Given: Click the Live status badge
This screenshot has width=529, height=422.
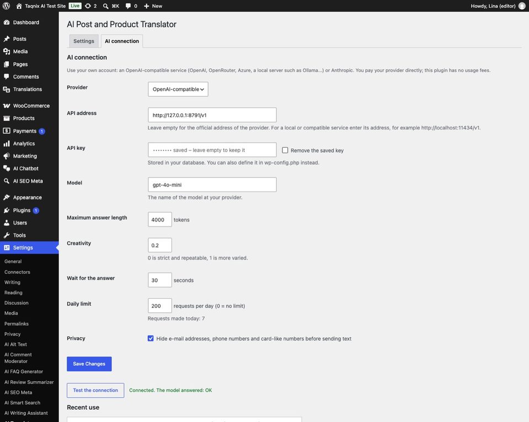Looking at the screenshot, I should click(x=75, y=6).
